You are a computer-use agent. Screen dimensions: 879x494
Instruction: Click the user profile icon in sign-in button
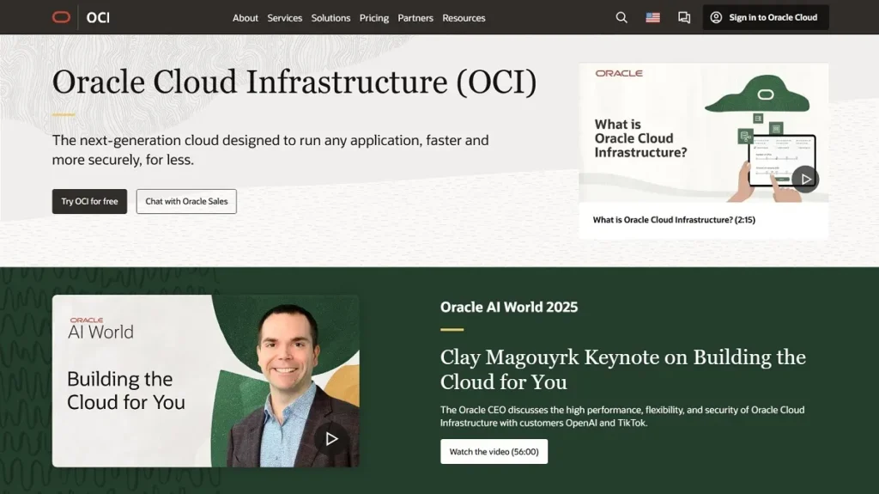click(x=716, y=17)
